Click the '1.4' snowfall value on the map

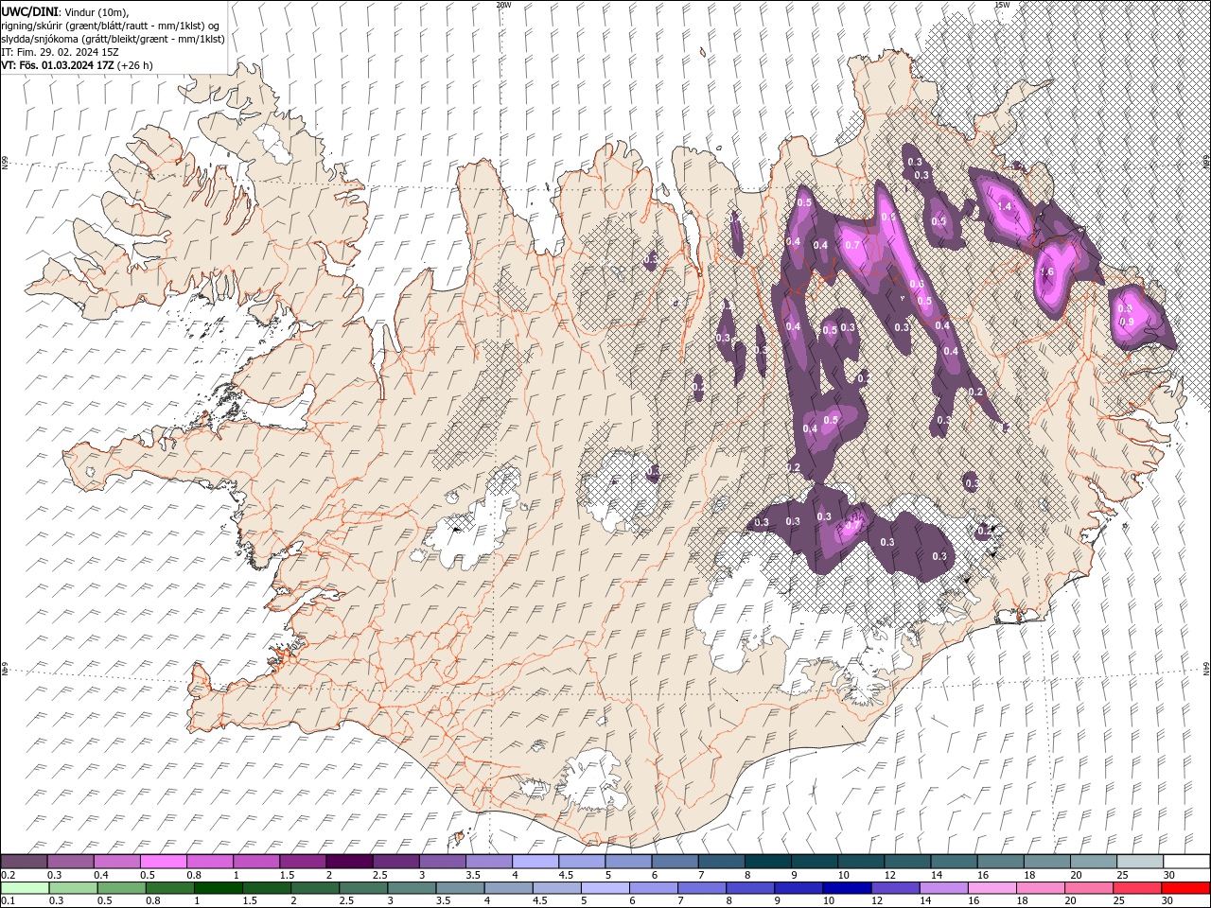tap(1005, 206)
